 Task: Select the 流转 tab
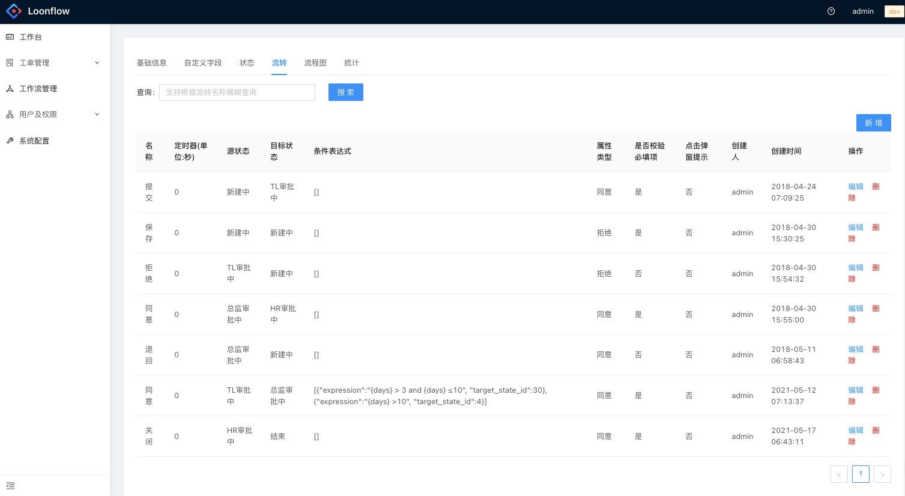pos(279,63)
